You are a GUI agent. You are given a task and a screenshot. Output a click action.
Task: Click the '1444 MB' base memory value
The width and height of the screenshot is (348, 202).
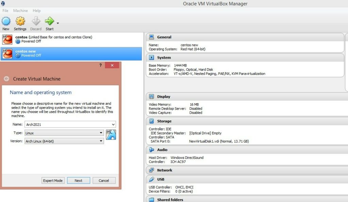pos(180,66)
